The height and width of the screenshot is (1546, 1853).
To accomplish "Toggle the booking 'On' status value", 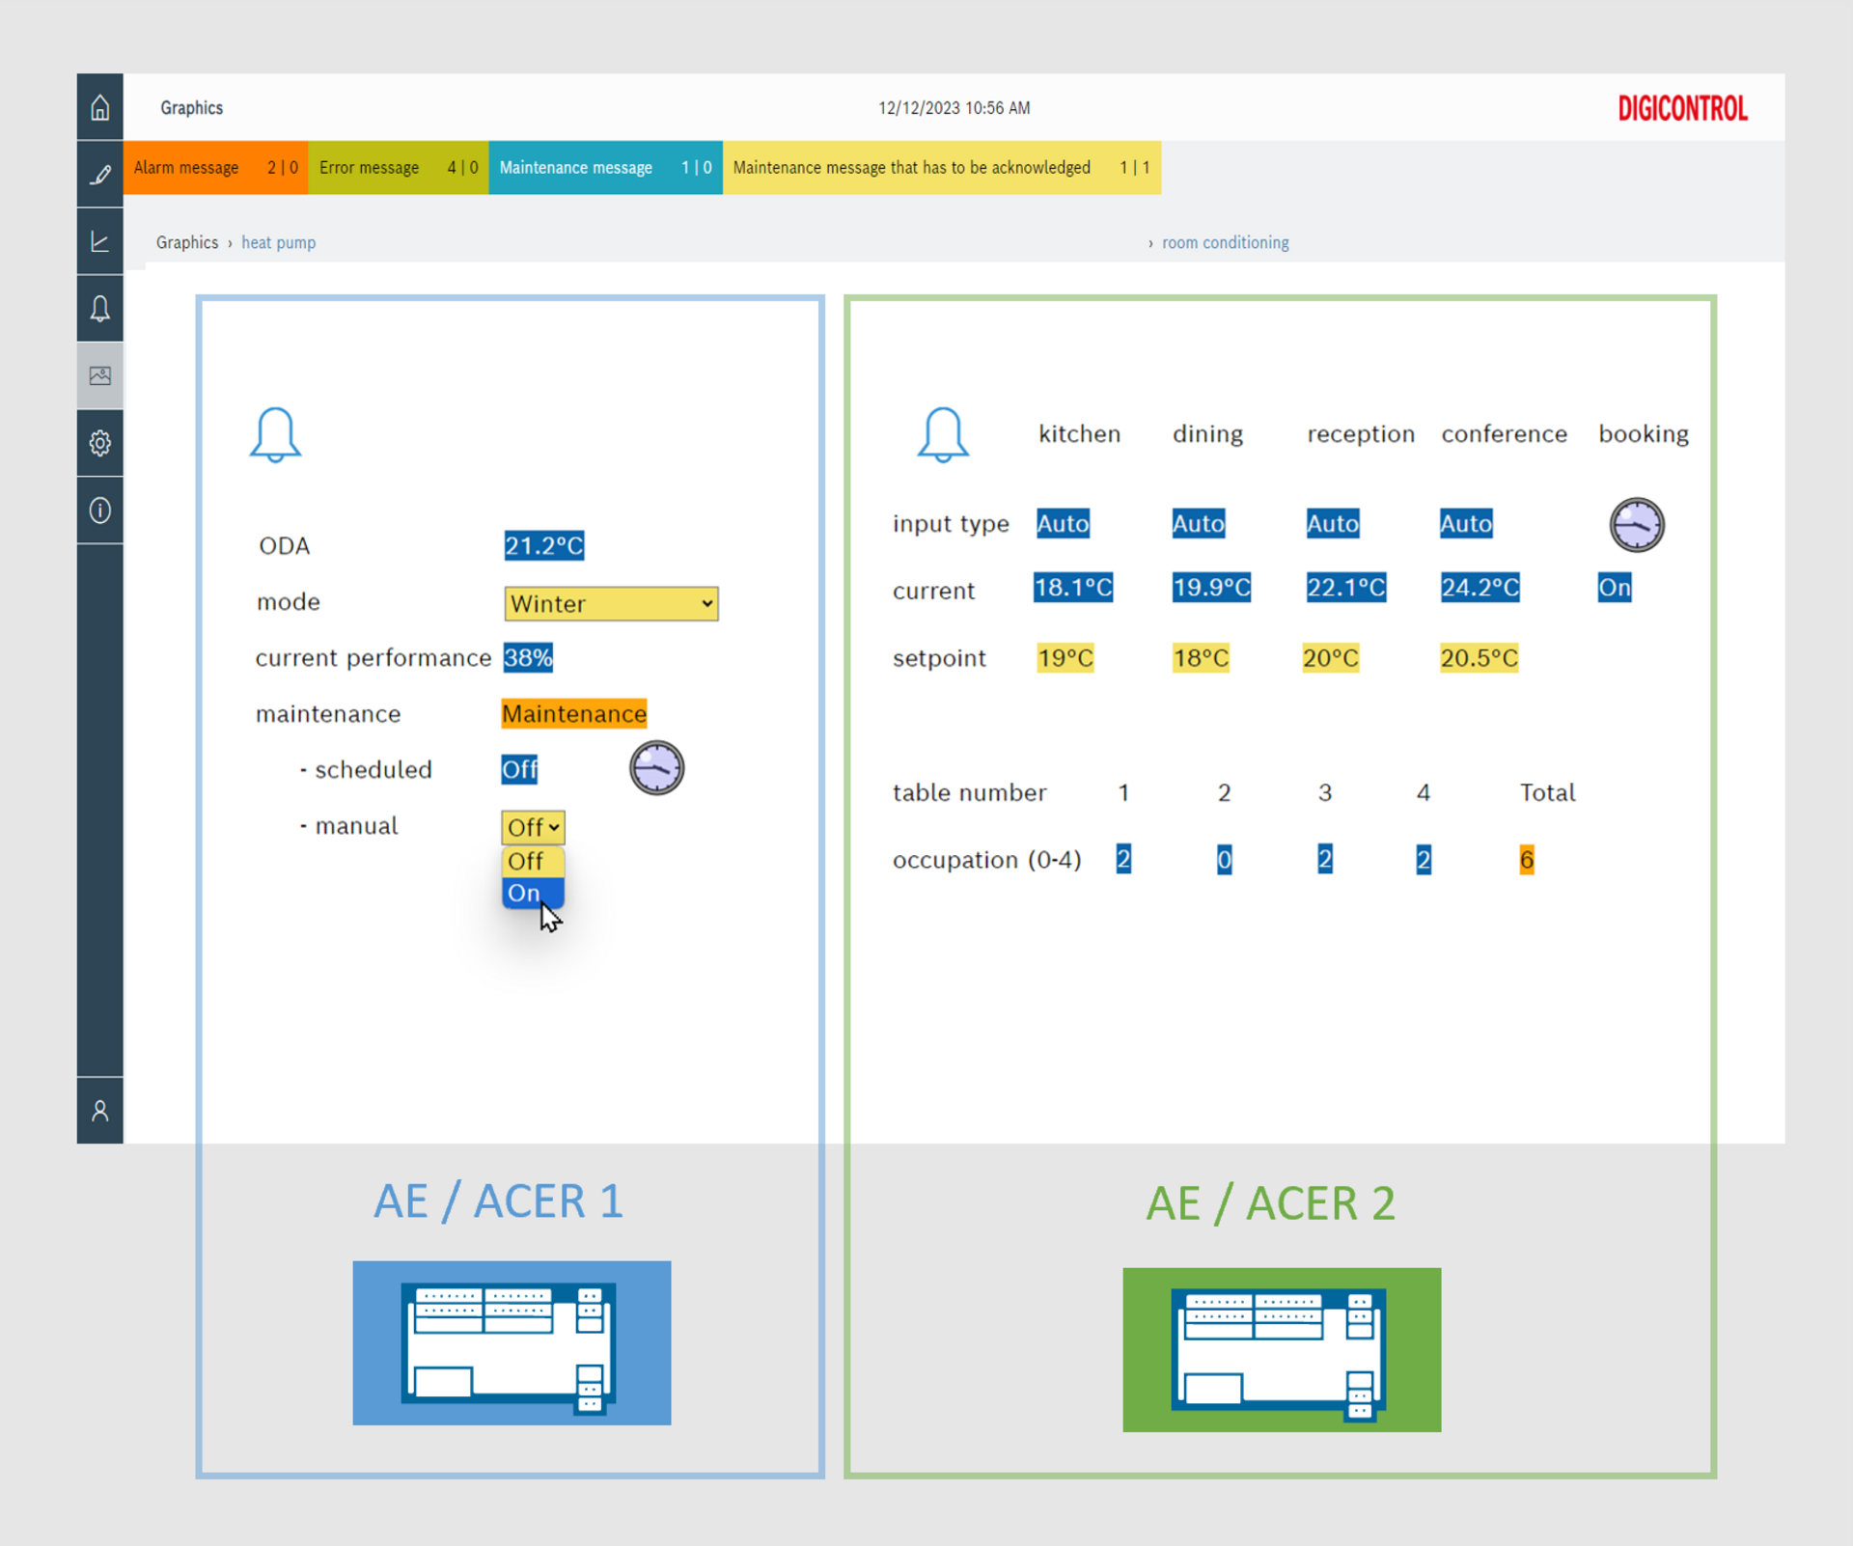I will coord(1614,588).
